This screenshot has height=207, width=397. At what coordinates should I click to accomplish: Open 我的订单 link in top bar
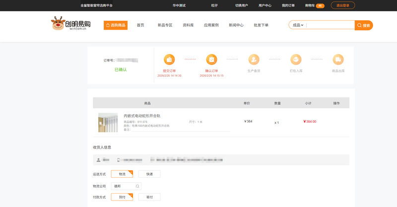coord(288,5)
